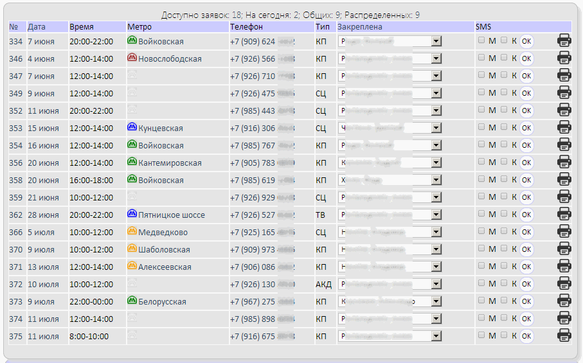
Task: Open the assigned-person dropdown for request 374
Action: (x=436, y=319)
